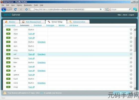Open the Help link in header
The height and width of the screenshot is (100, 139).
pos(119,15)
